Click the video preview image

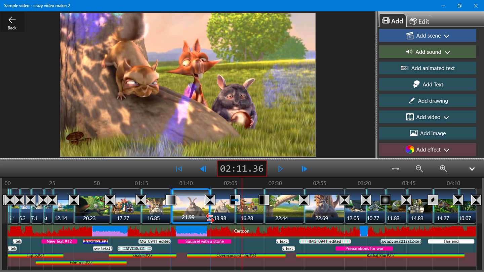[x=188, y=85]
